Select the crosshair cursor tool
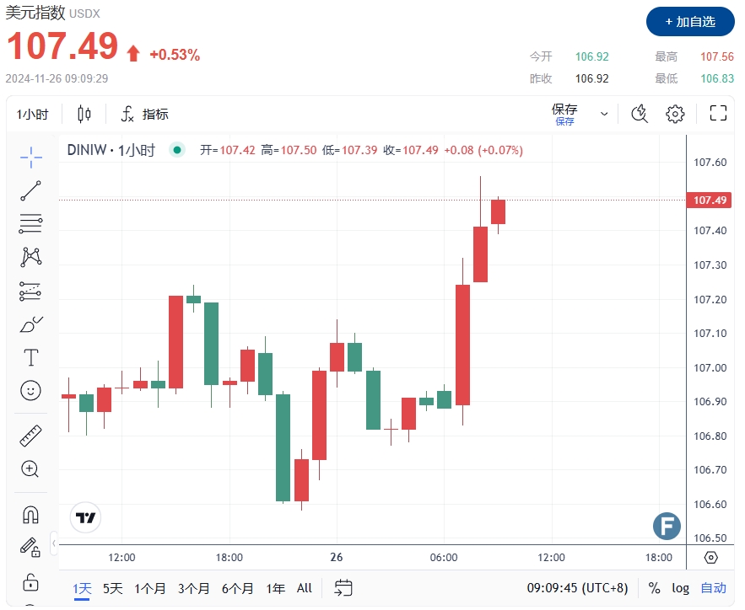Viewport: 745px width, 610px height. tap(31, 156)
